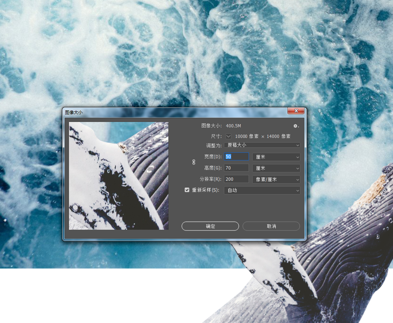Open the 高度 unit 厘米 dropdown
This screenshot has width=393, height=323.
point(276,168)
